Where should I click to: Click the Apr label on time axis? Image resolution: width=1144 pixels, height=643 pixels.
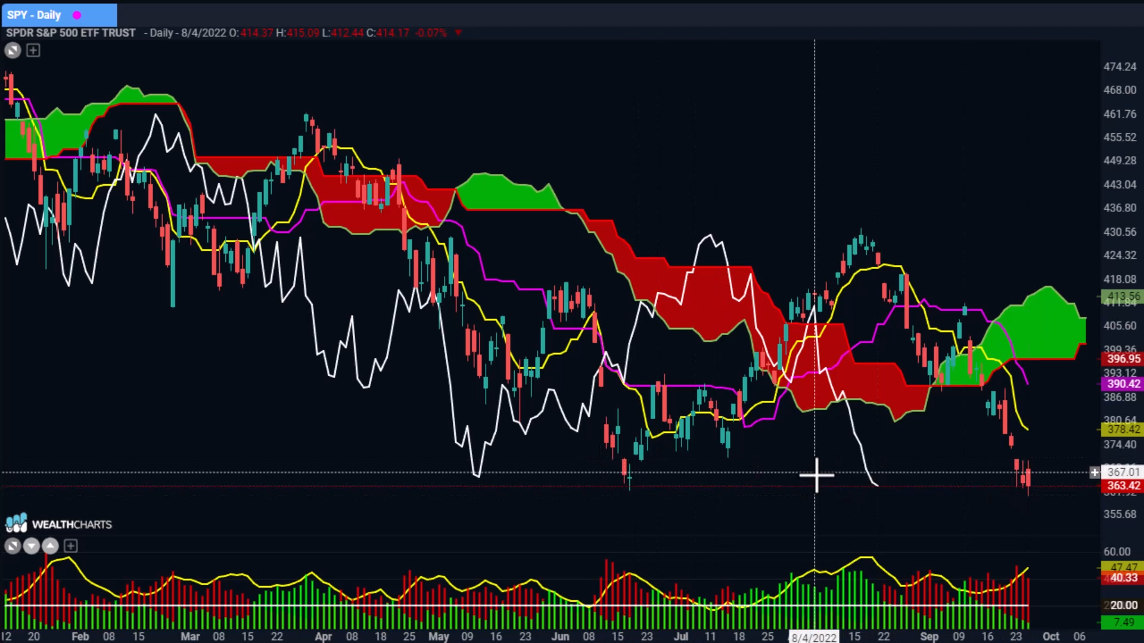[323, 636]
